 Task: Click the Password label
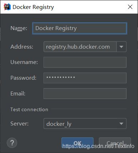tap(24, 78)
